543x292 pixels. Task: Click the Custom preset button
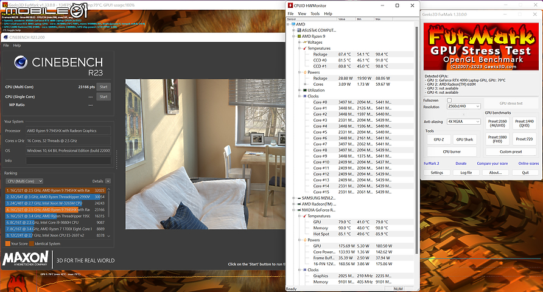511,151
